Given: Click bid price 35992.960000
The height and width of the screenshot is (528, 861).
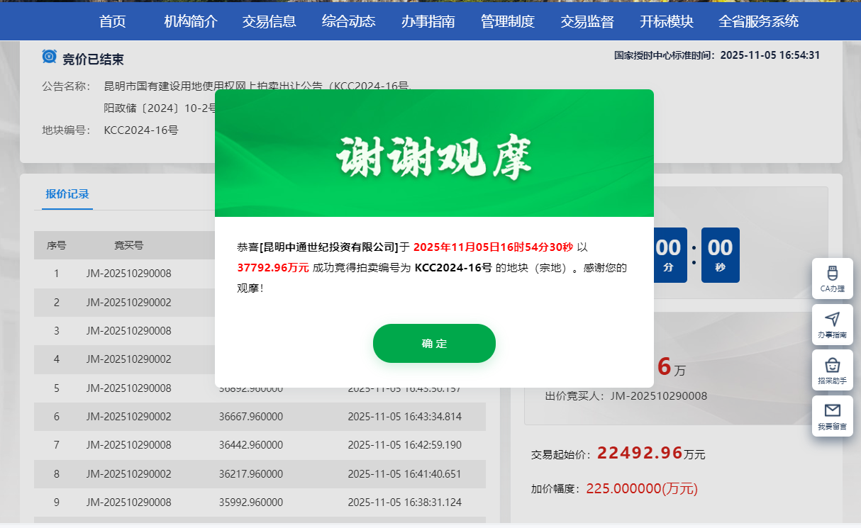Looking at the screenshot, I should pyautogui.click(x=251, y=502).
